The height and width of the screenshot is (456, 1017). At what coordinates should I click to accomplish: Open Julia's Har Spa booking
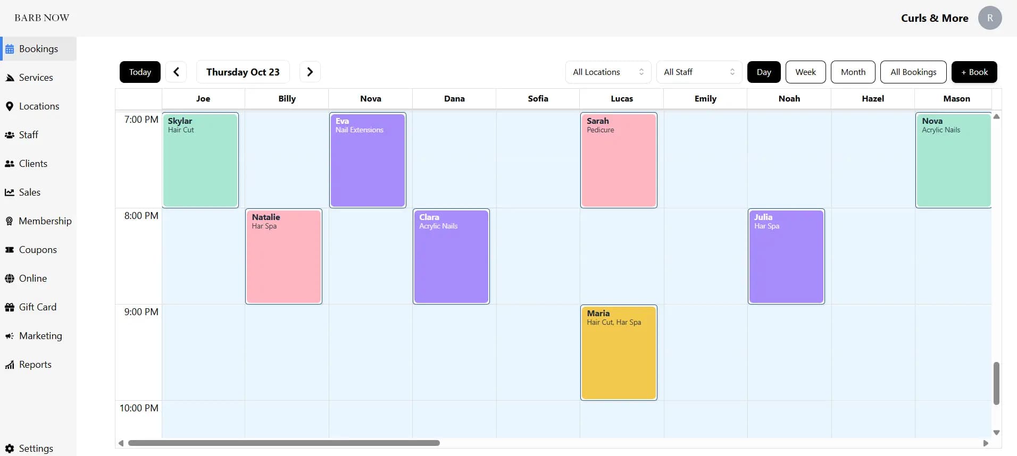tap(786, 256)
